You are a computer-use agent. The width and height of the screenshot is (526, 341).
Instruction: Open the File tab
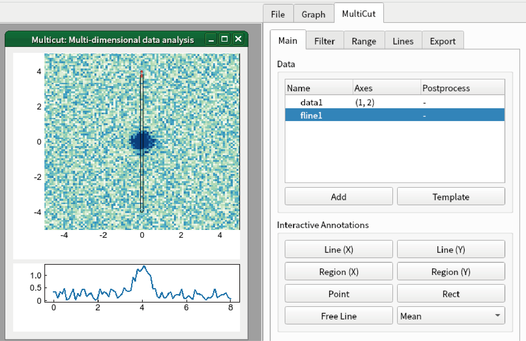(x=278, y=14)
